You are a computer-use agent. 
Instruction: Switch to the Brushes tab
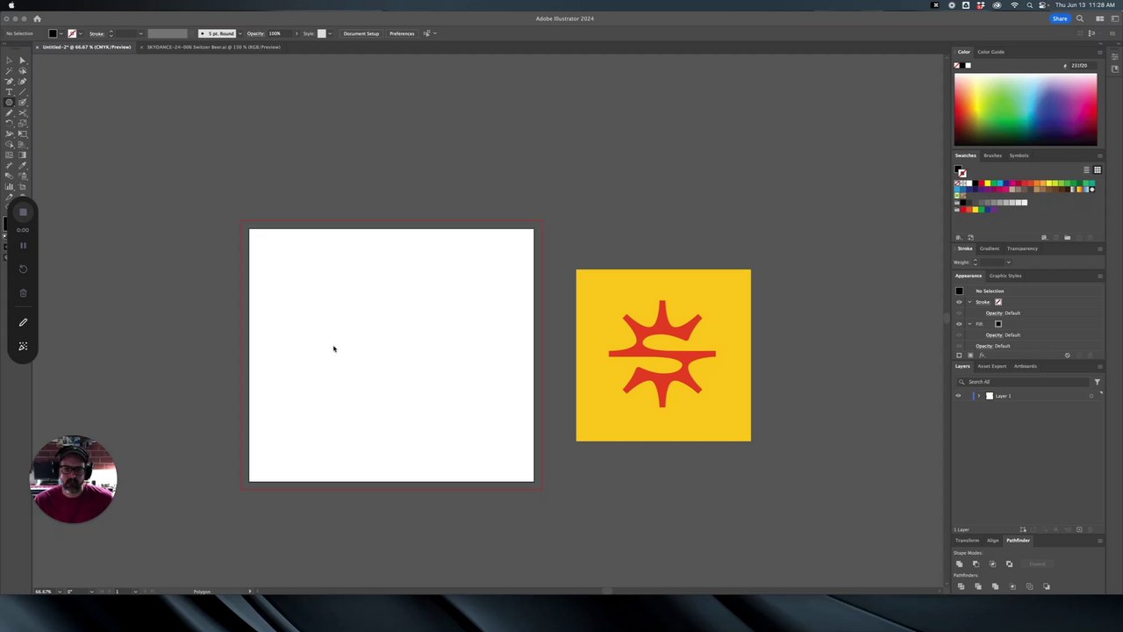point(992,155)
